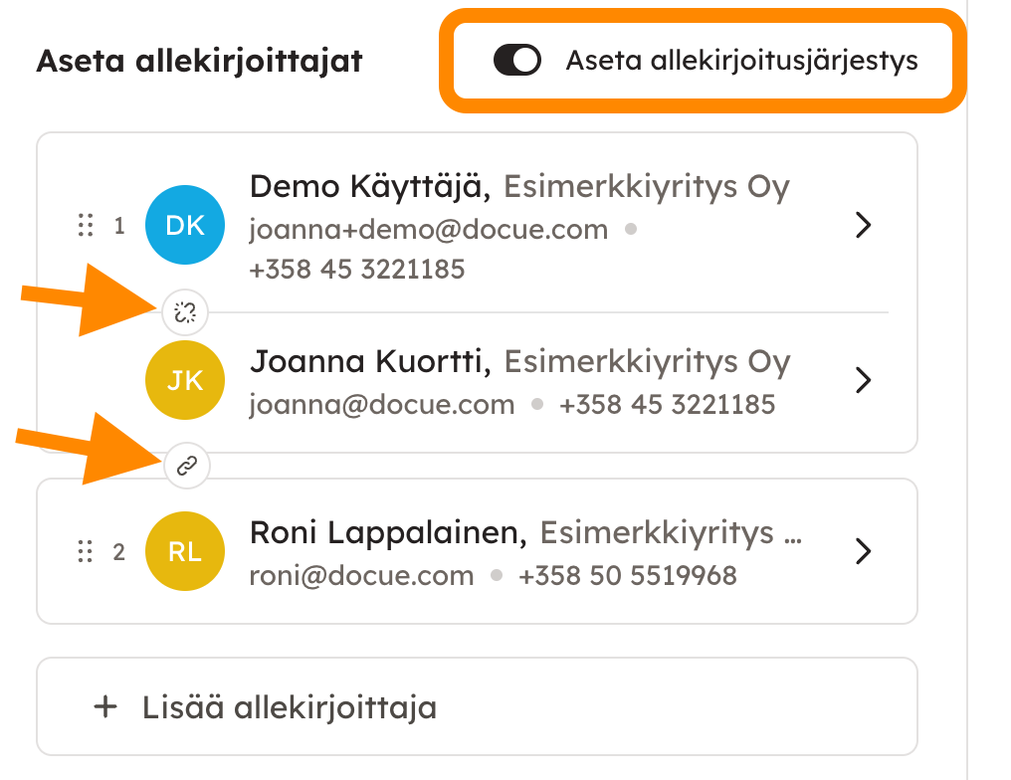Screen dimensions: 1011x780
Task: Click Lisää allekirjoittaja button
Action: (x=289, y=707)
